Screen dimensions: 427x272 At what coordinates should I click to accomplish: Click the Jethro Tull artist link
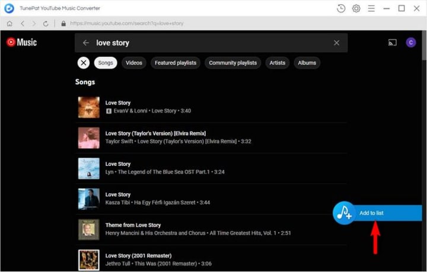118,264
